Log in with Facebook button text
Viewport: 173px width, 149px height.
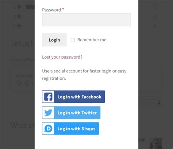pyautogui.click(x=80, y=97)
